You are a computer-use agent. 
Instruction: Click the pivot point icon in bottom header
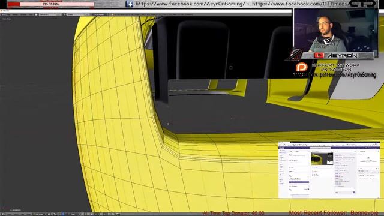pyautogui.click(x=55, y=214)
